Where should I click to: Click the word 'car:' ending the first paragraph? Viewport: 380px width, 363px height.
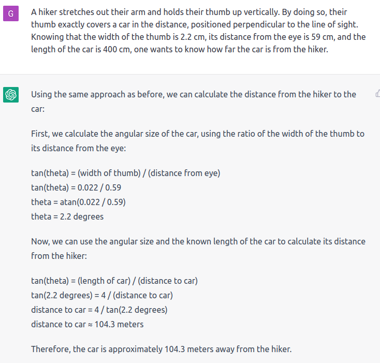[38, 109]
